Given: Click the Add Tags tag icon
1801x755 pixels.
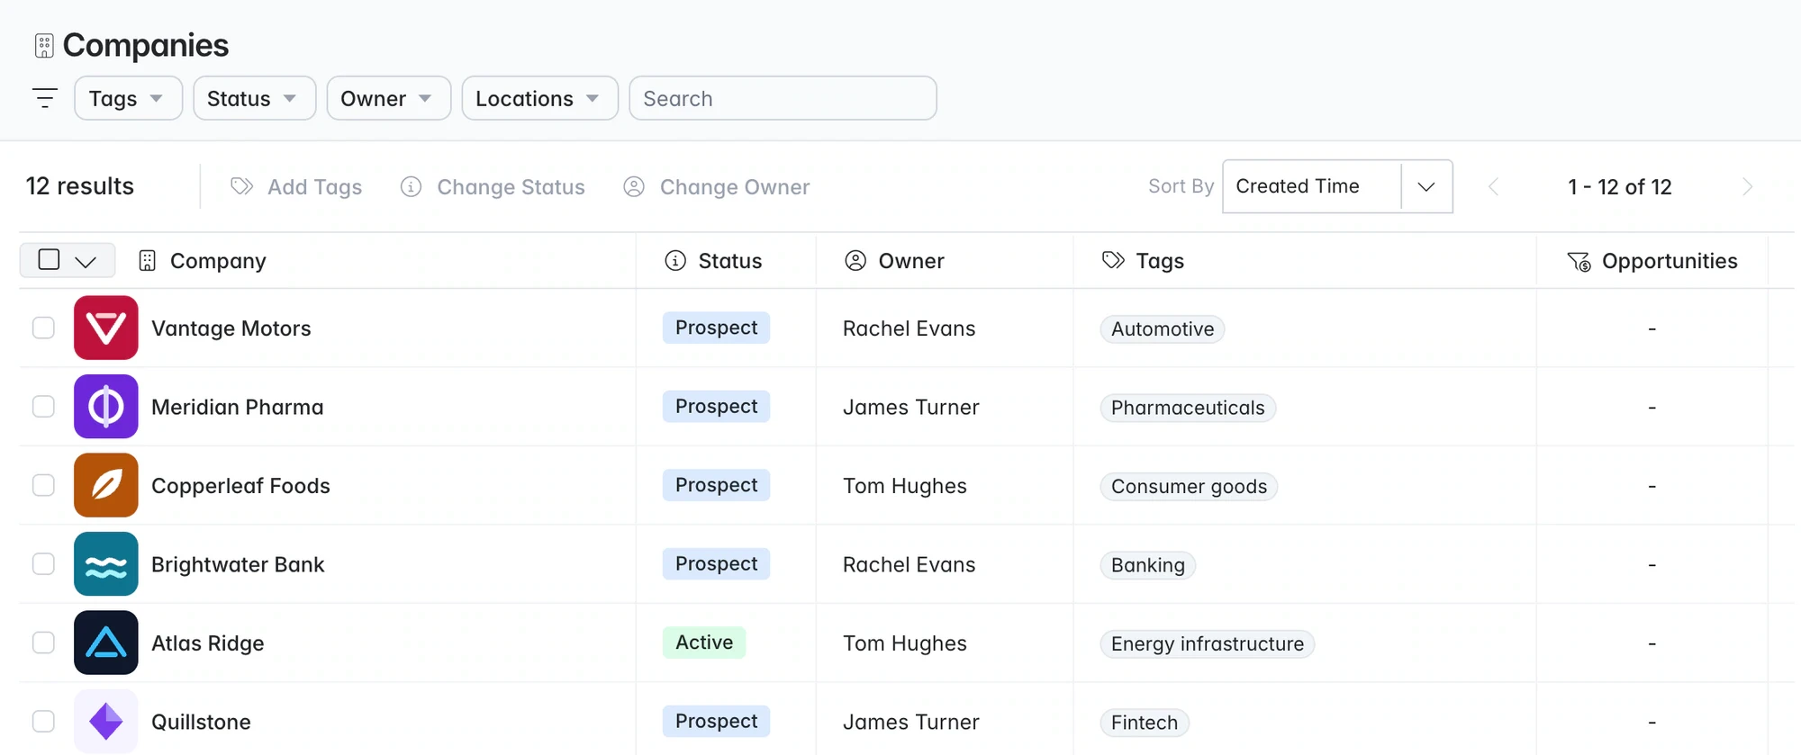Looking at the screenshot, I should click(x=241, y=186).
